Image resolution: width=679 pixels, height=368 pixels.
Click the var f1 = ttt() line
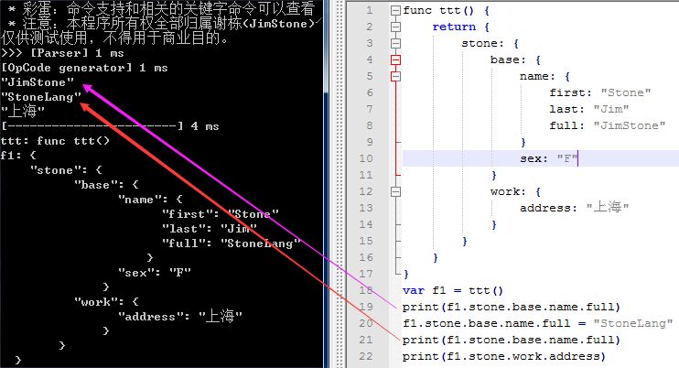click(x=453, y=290)
